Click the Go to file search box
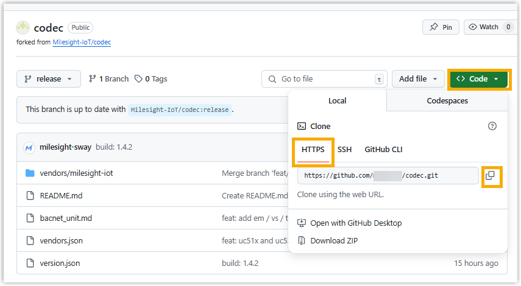 point(324,79)
